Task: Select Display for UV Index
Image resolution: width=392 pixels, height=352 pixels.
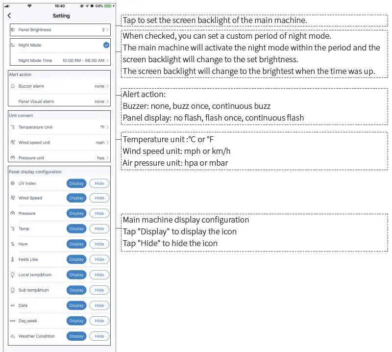Action: point(76,183)
